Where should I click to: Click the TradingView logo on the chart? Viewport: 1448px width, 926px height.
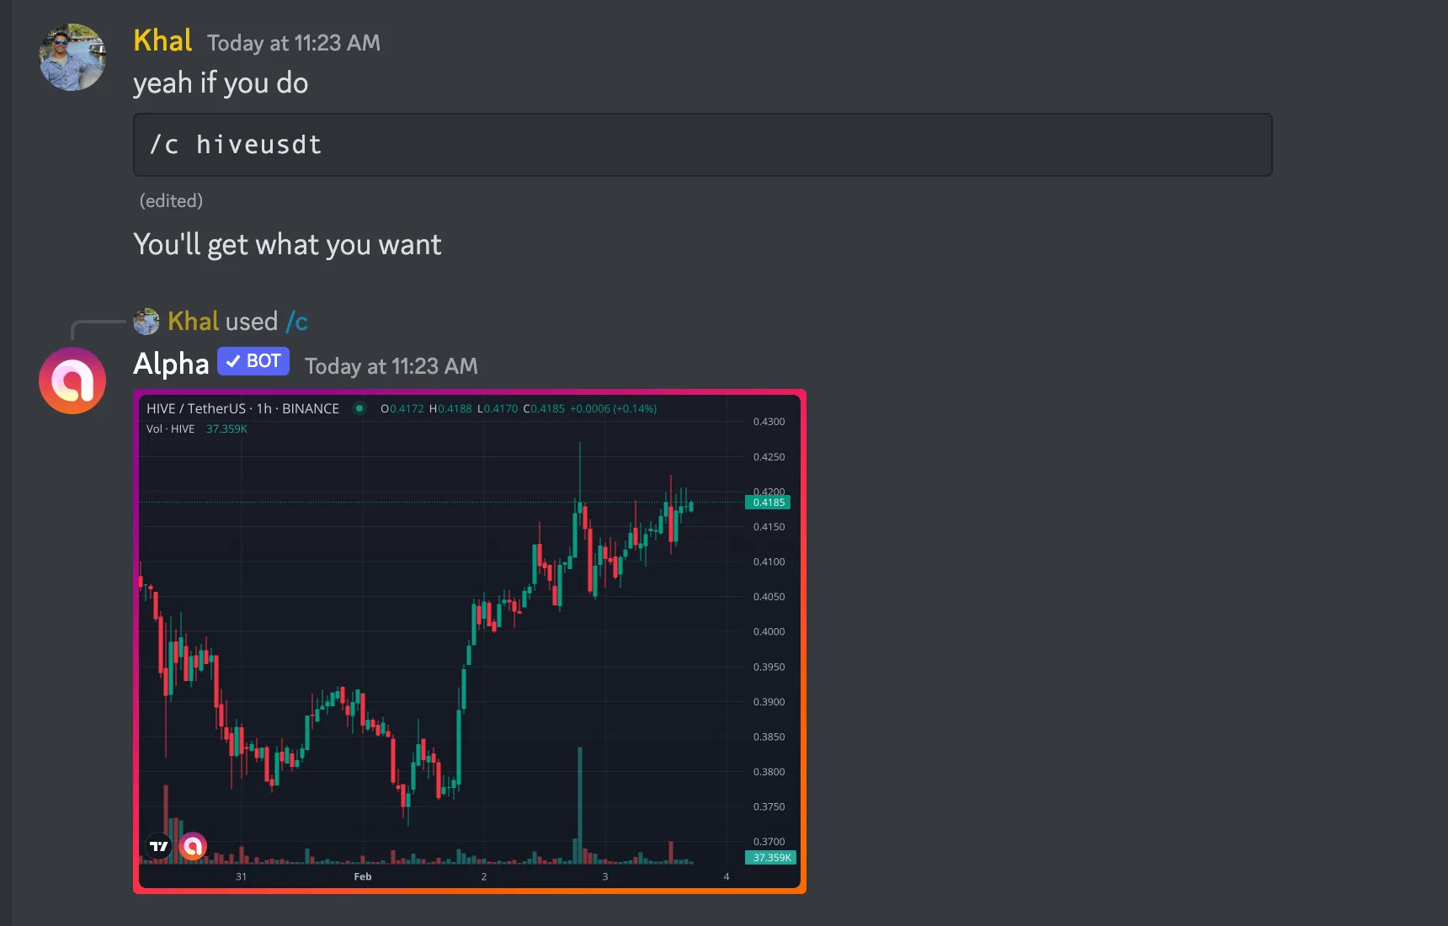coord(159,846)
